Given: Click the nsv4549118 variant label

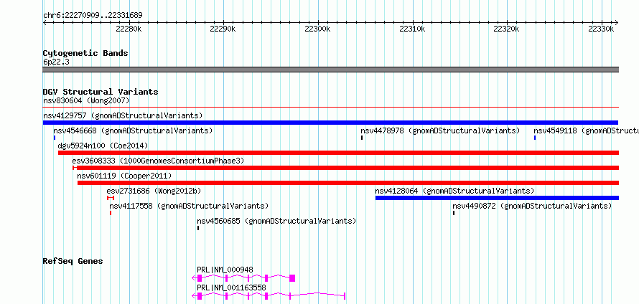Looking at the screenshot, I should 586,130.
